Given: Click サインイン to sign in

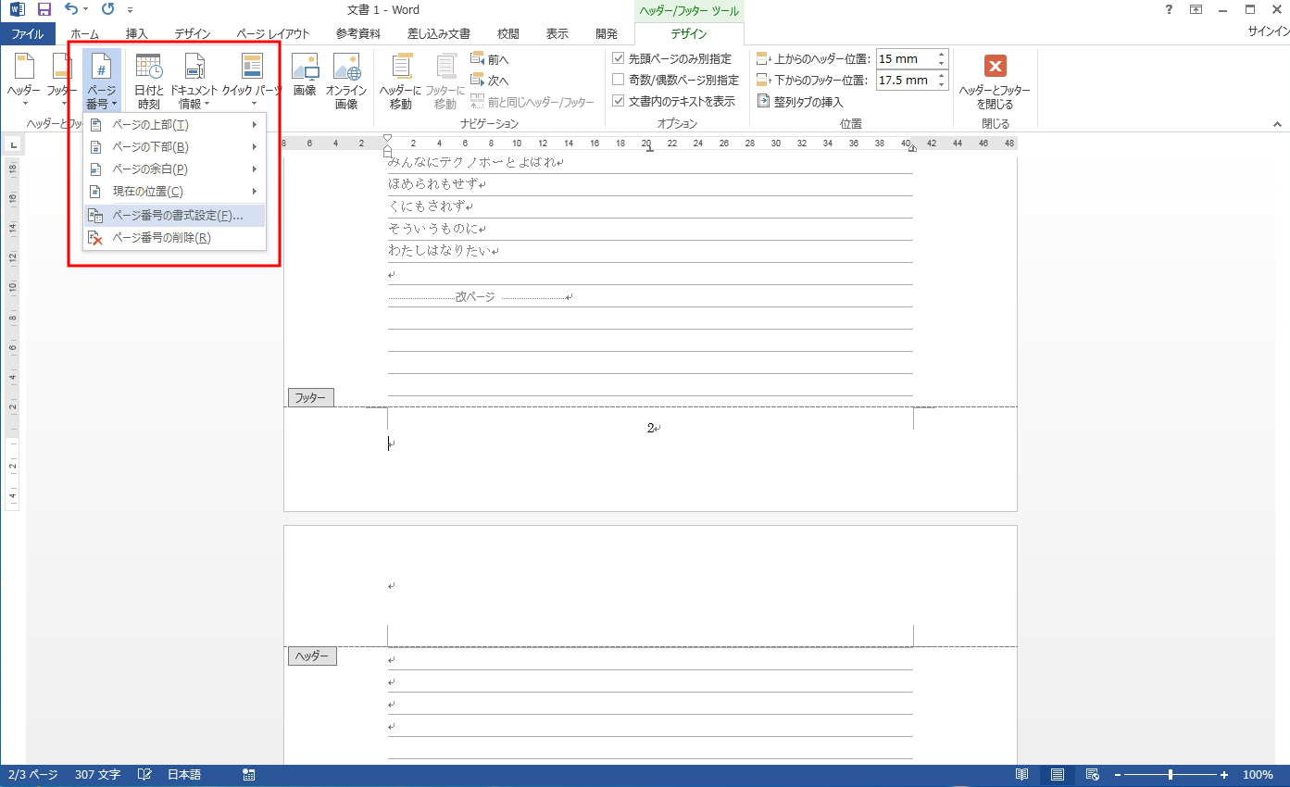Looking at the screenshot, I should click(1269, 31).
